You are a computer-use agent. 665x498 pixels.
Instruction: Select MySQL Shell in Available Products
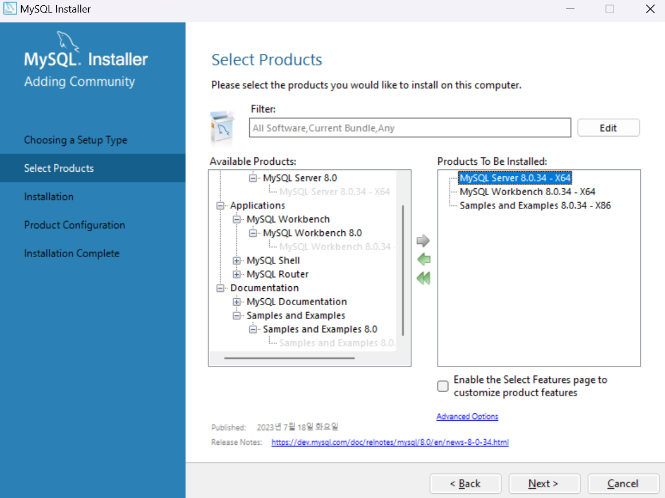coord(273,260)
